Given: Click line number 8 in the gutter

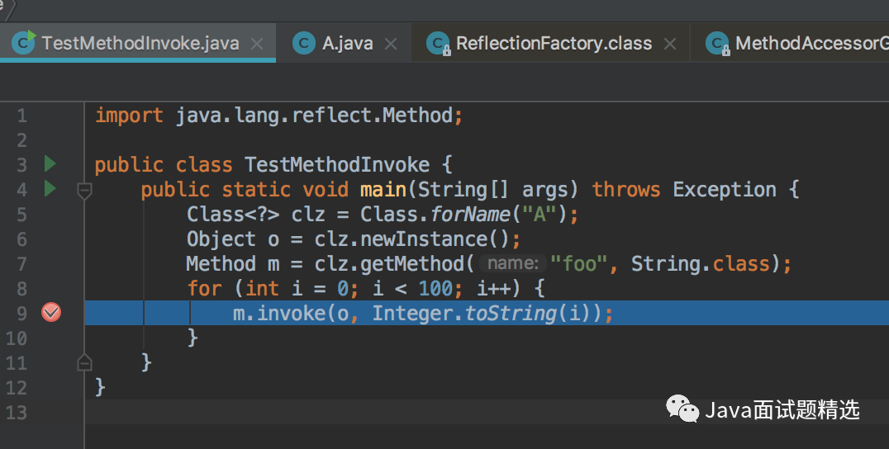Looking at the screenshot, I should (21, 289).
